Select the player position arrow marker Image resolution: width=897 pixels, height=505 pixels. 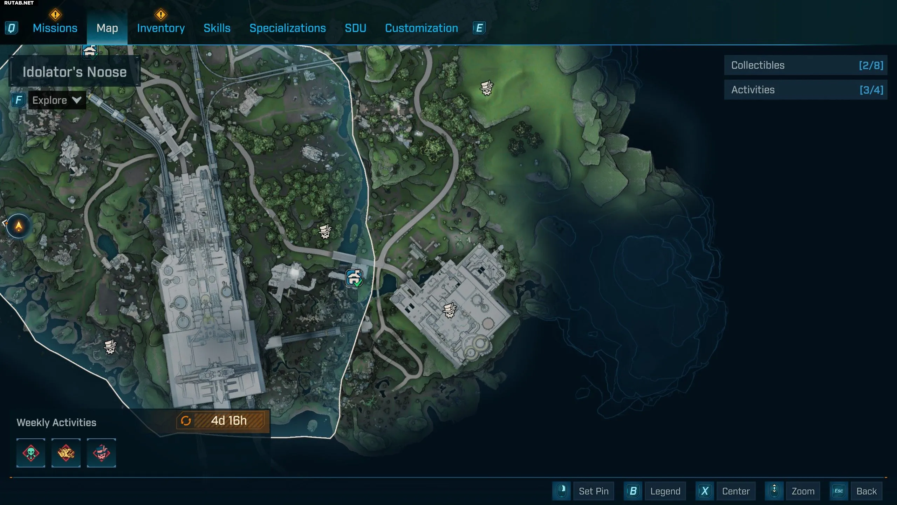click(x=19, y=226)
